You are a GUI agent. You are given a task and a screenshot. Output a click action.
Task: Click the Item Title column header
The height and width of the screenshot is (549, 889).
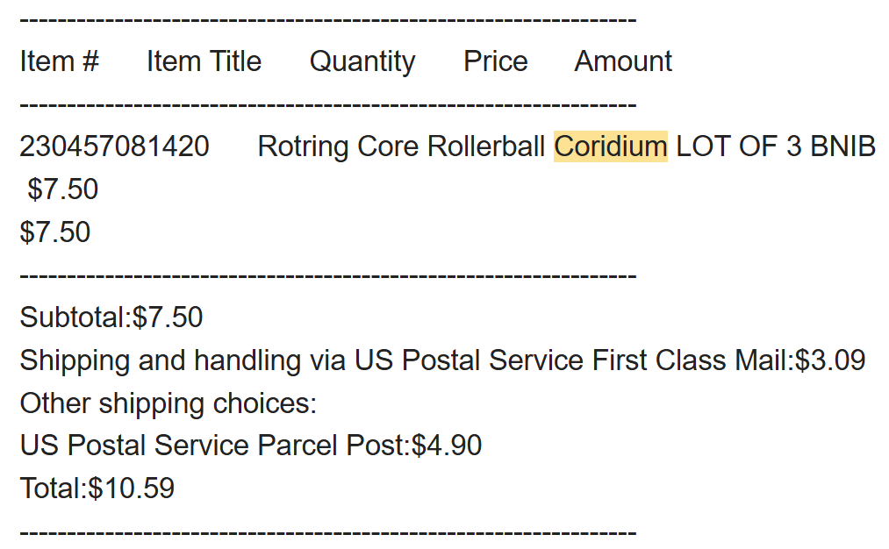click(x=204, y=61)
